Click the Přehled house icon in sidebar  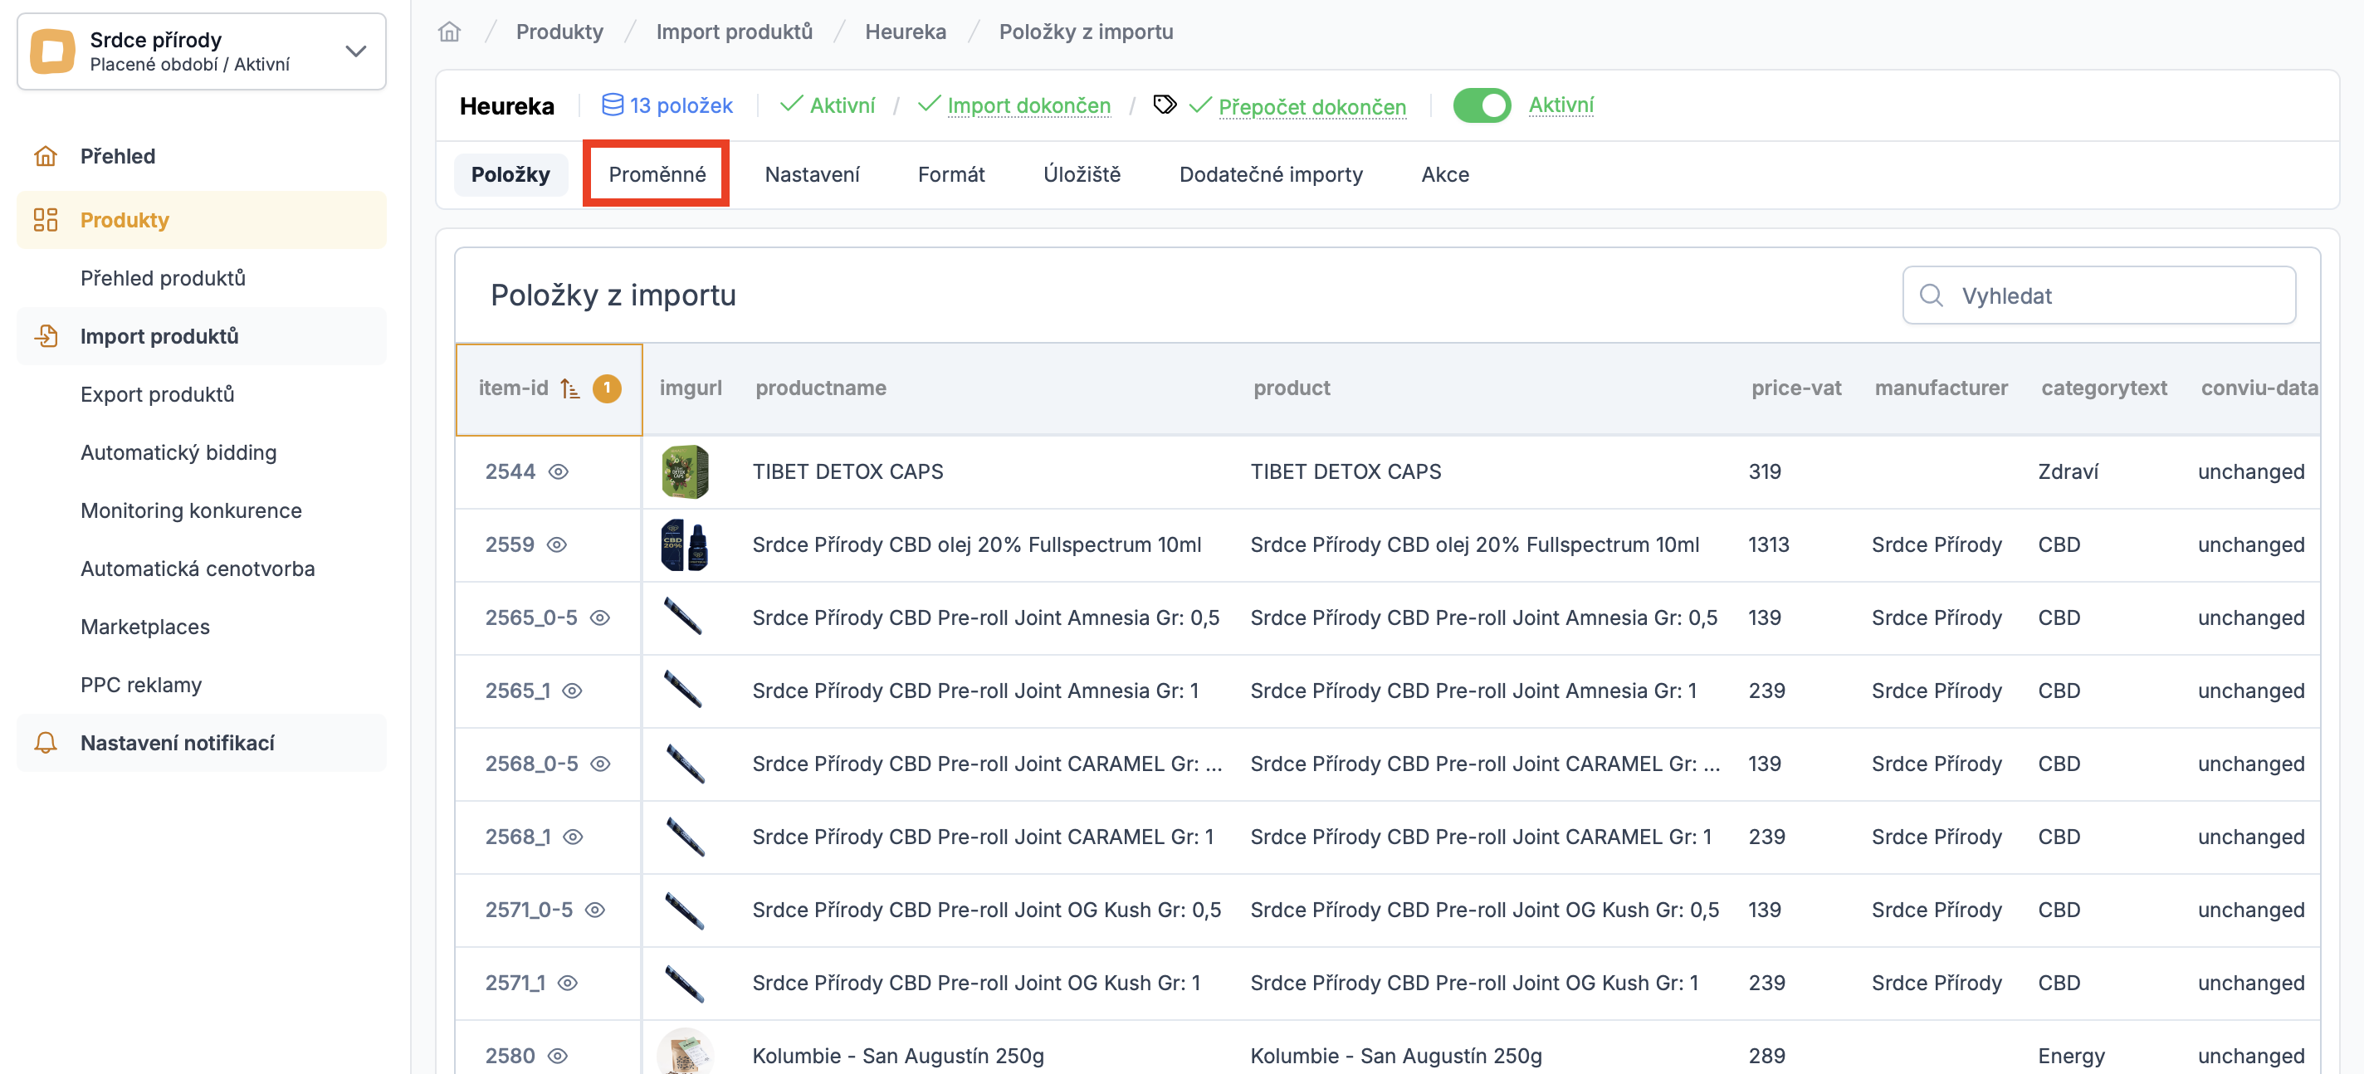coord(46,156)
